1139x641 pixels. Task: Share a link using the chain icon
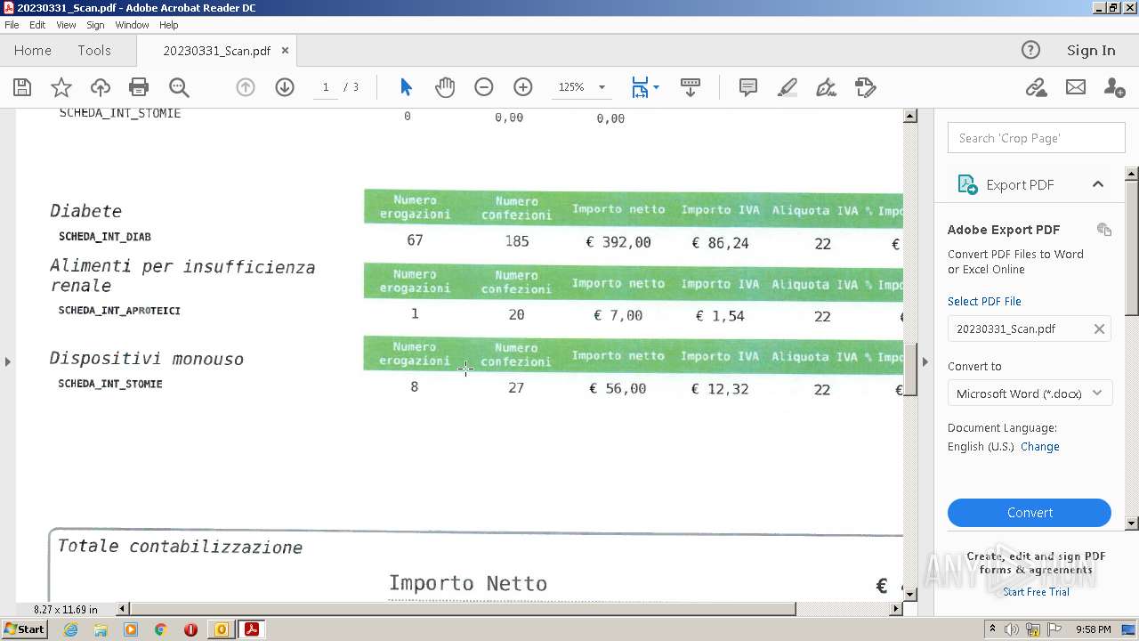(x=1036, y=87)
